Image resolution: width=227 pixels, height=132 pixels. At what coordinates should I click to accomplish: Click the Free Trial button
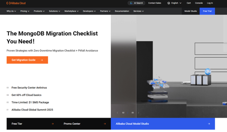[207, 11]
